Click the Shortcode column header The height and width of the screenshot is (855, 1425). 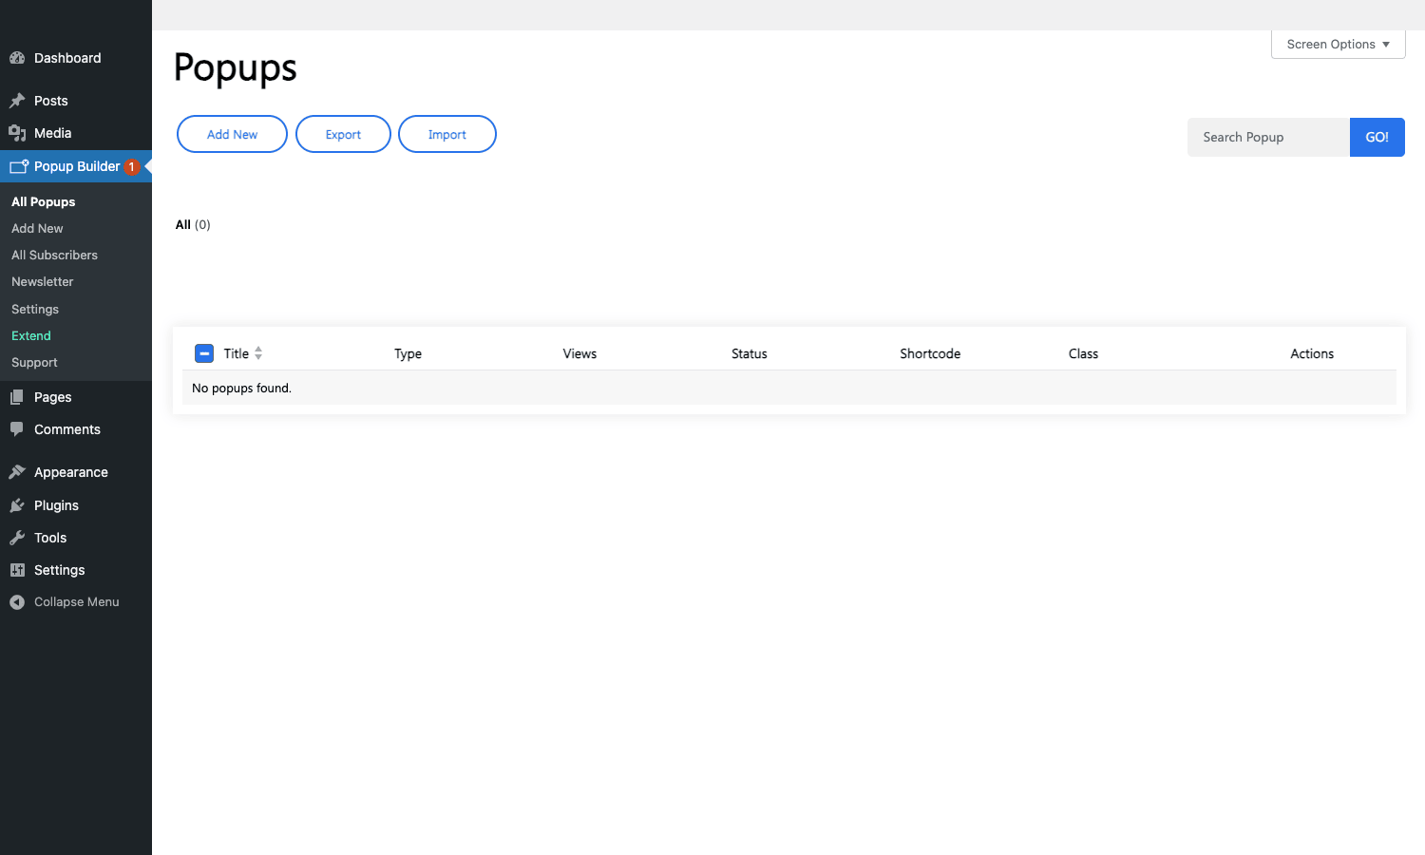930,353
